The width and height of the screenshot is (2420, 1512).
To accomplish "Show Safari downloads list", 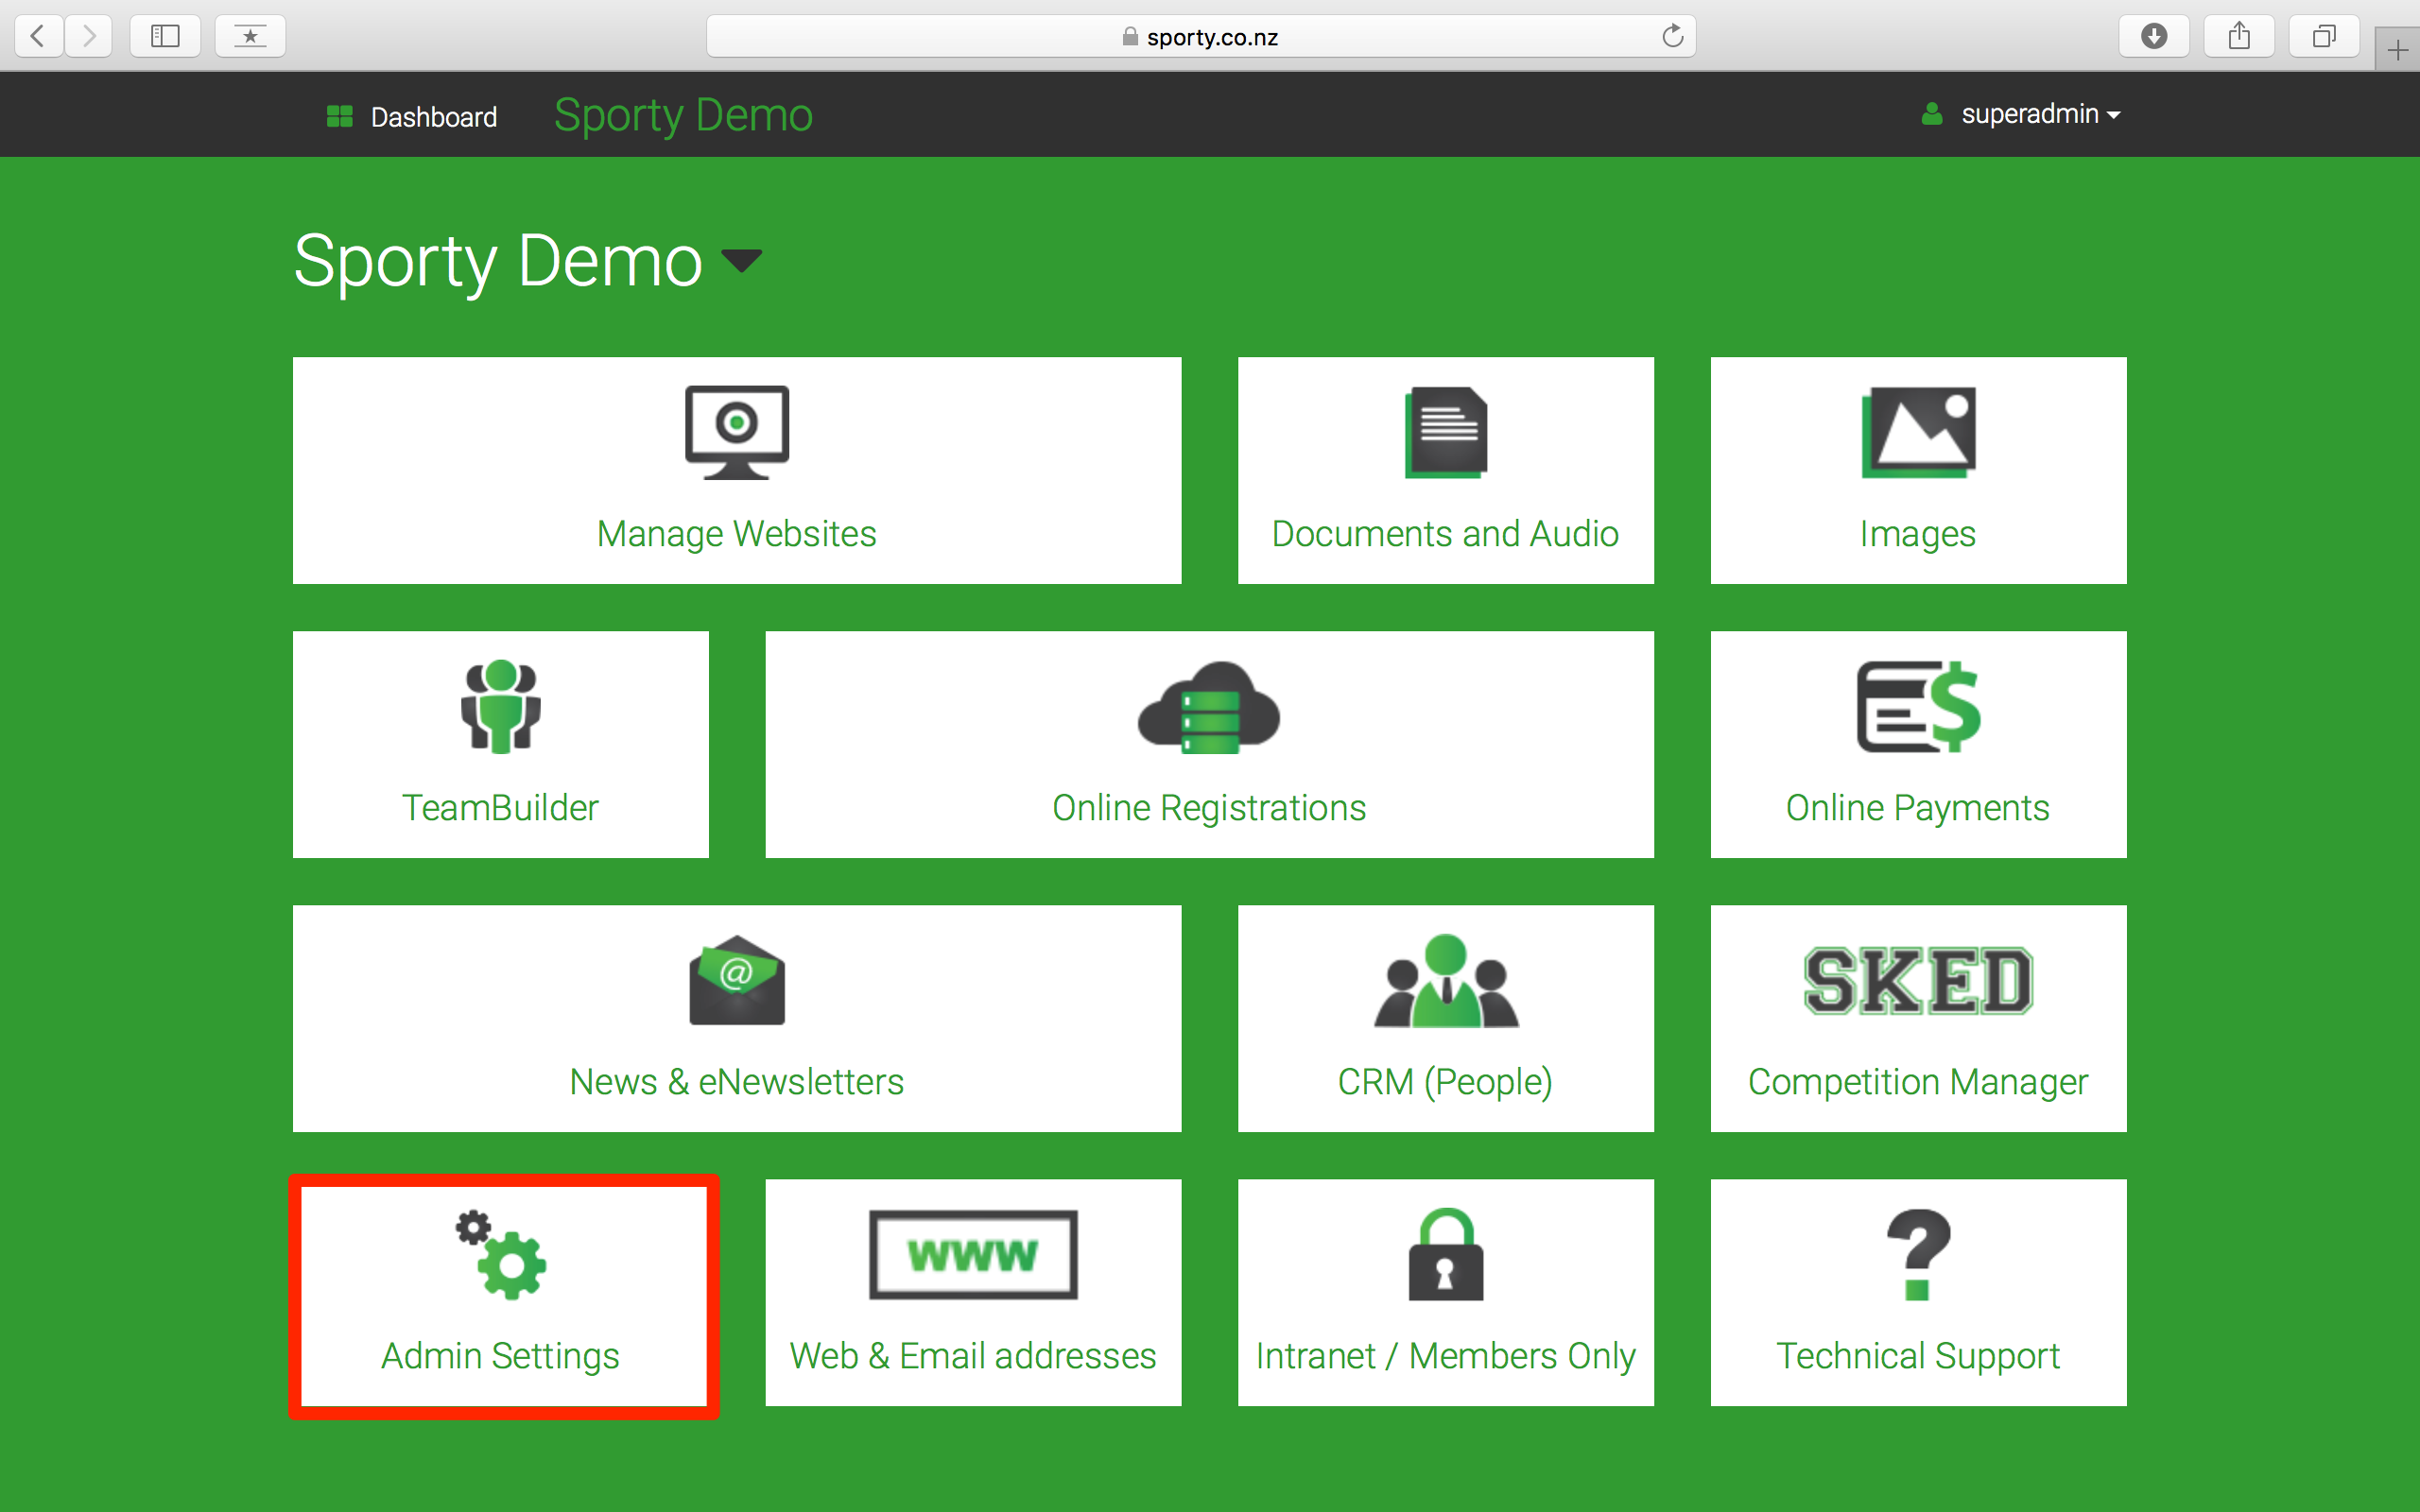I will coord(2154,37).
